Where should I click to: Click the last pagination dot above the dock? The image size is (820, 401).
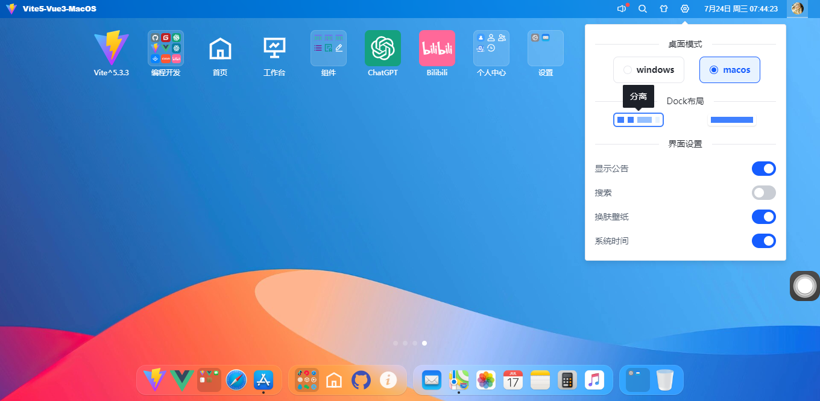point(424,343)
